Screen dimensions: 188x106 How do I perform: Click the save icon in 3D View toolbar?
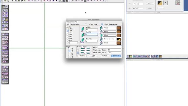coord(157,56)
